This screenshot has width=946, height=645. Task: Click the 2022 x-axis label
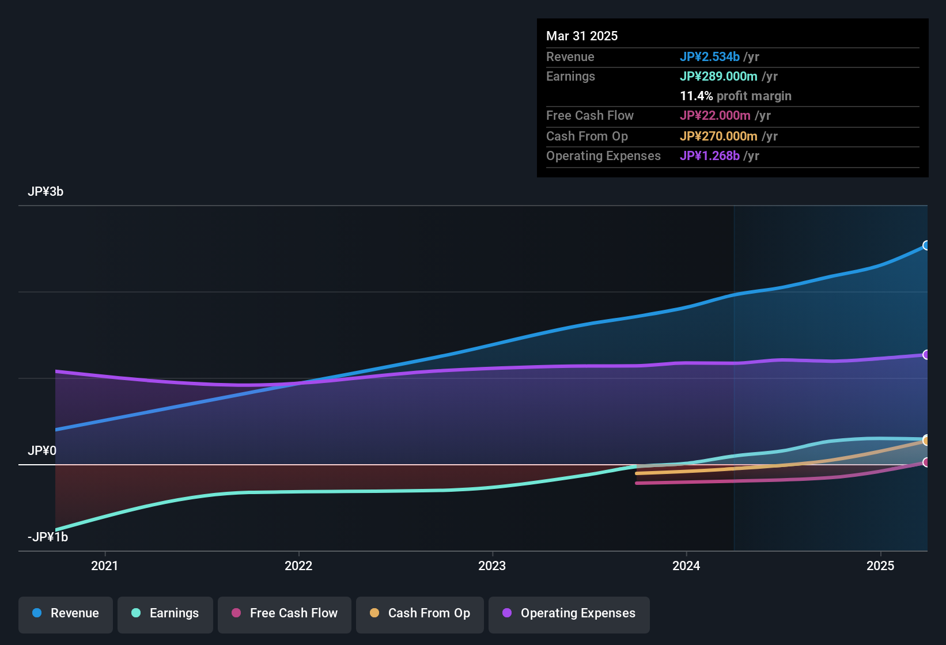click(x=298, y=566)
